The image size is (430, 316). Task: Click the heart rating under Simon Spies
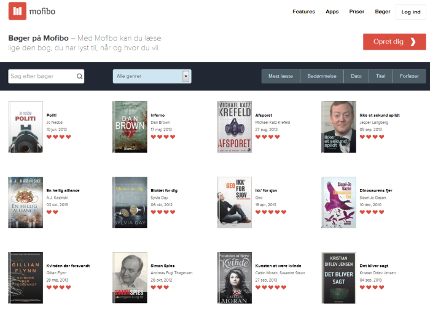coord(160,288)
